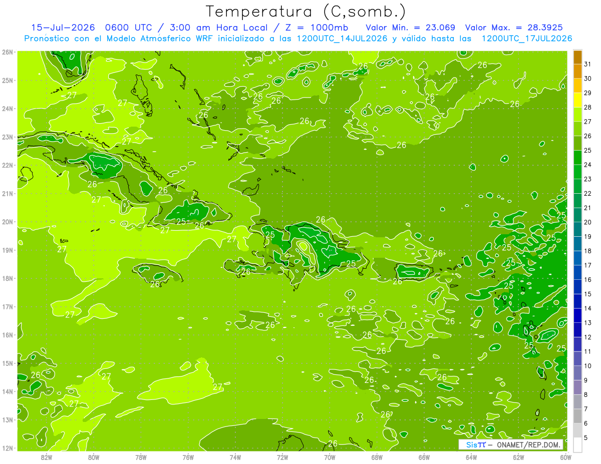Viewport: 601px width, 464px height.
Task: Click the "15N" latitude axis label
Action: (8, 363)
